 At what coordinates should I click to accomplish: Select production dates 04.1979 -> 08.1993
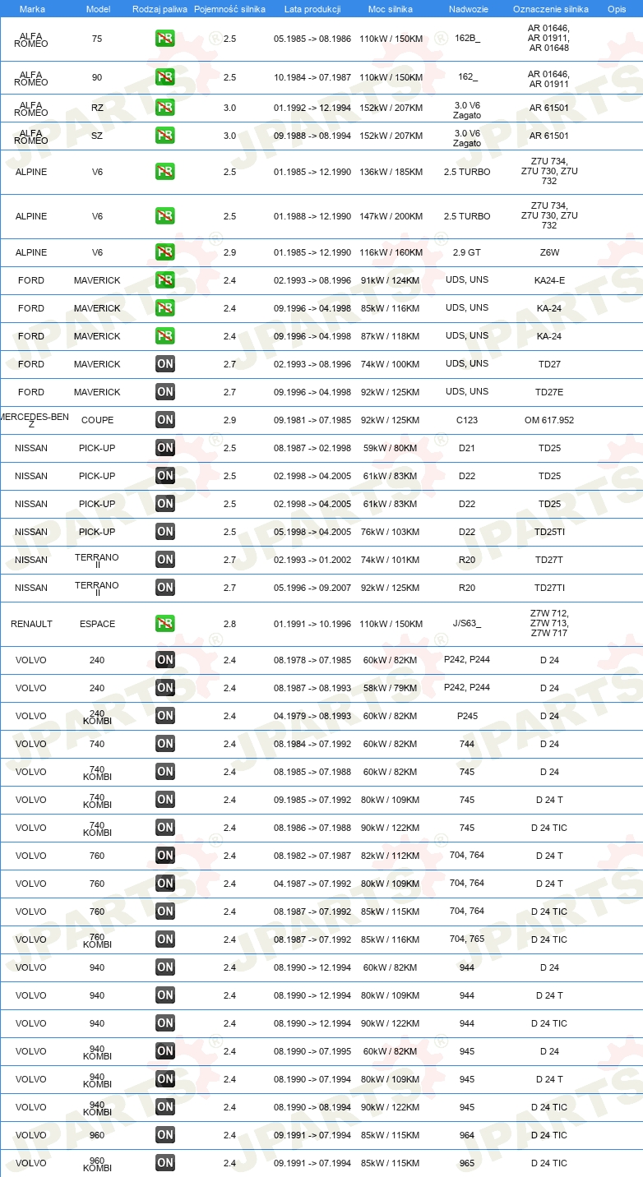pyautogui.click(x=312, y=716)
